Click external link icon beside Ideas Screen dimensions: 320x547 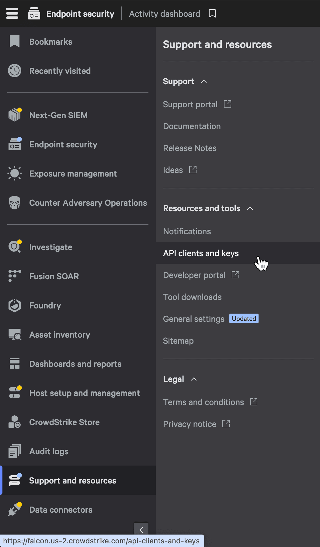[x=193, y=170]
